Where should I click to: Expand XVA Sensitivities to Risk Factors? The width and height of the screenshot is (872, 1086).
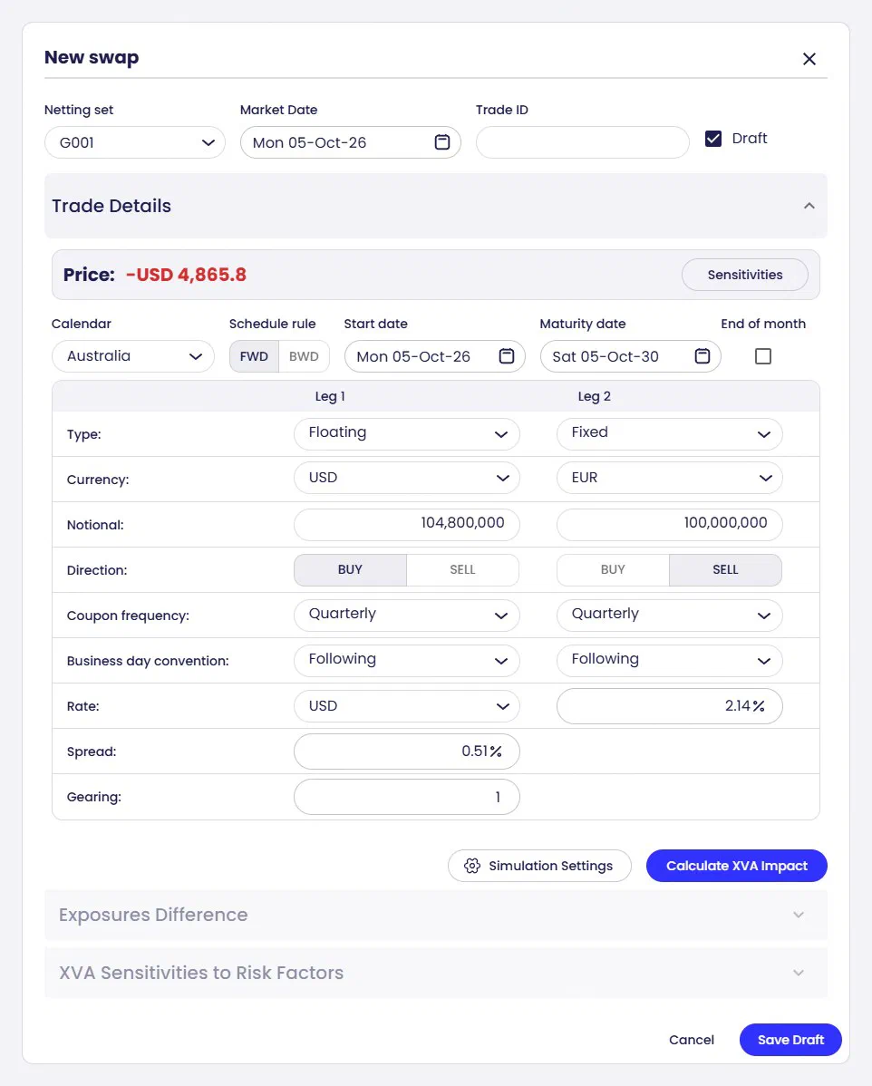coord(436,973)
